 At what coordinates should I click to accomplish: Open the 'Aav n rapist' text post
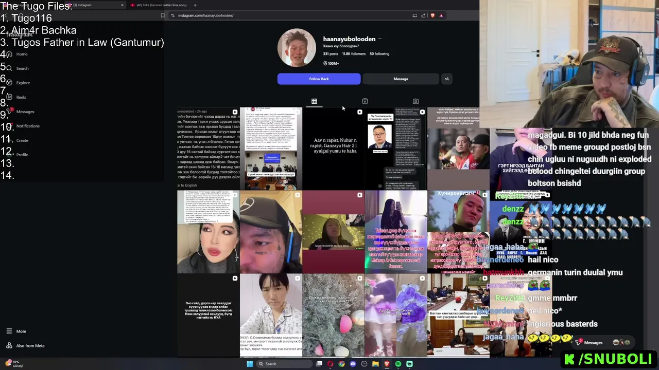pos(333,149)
